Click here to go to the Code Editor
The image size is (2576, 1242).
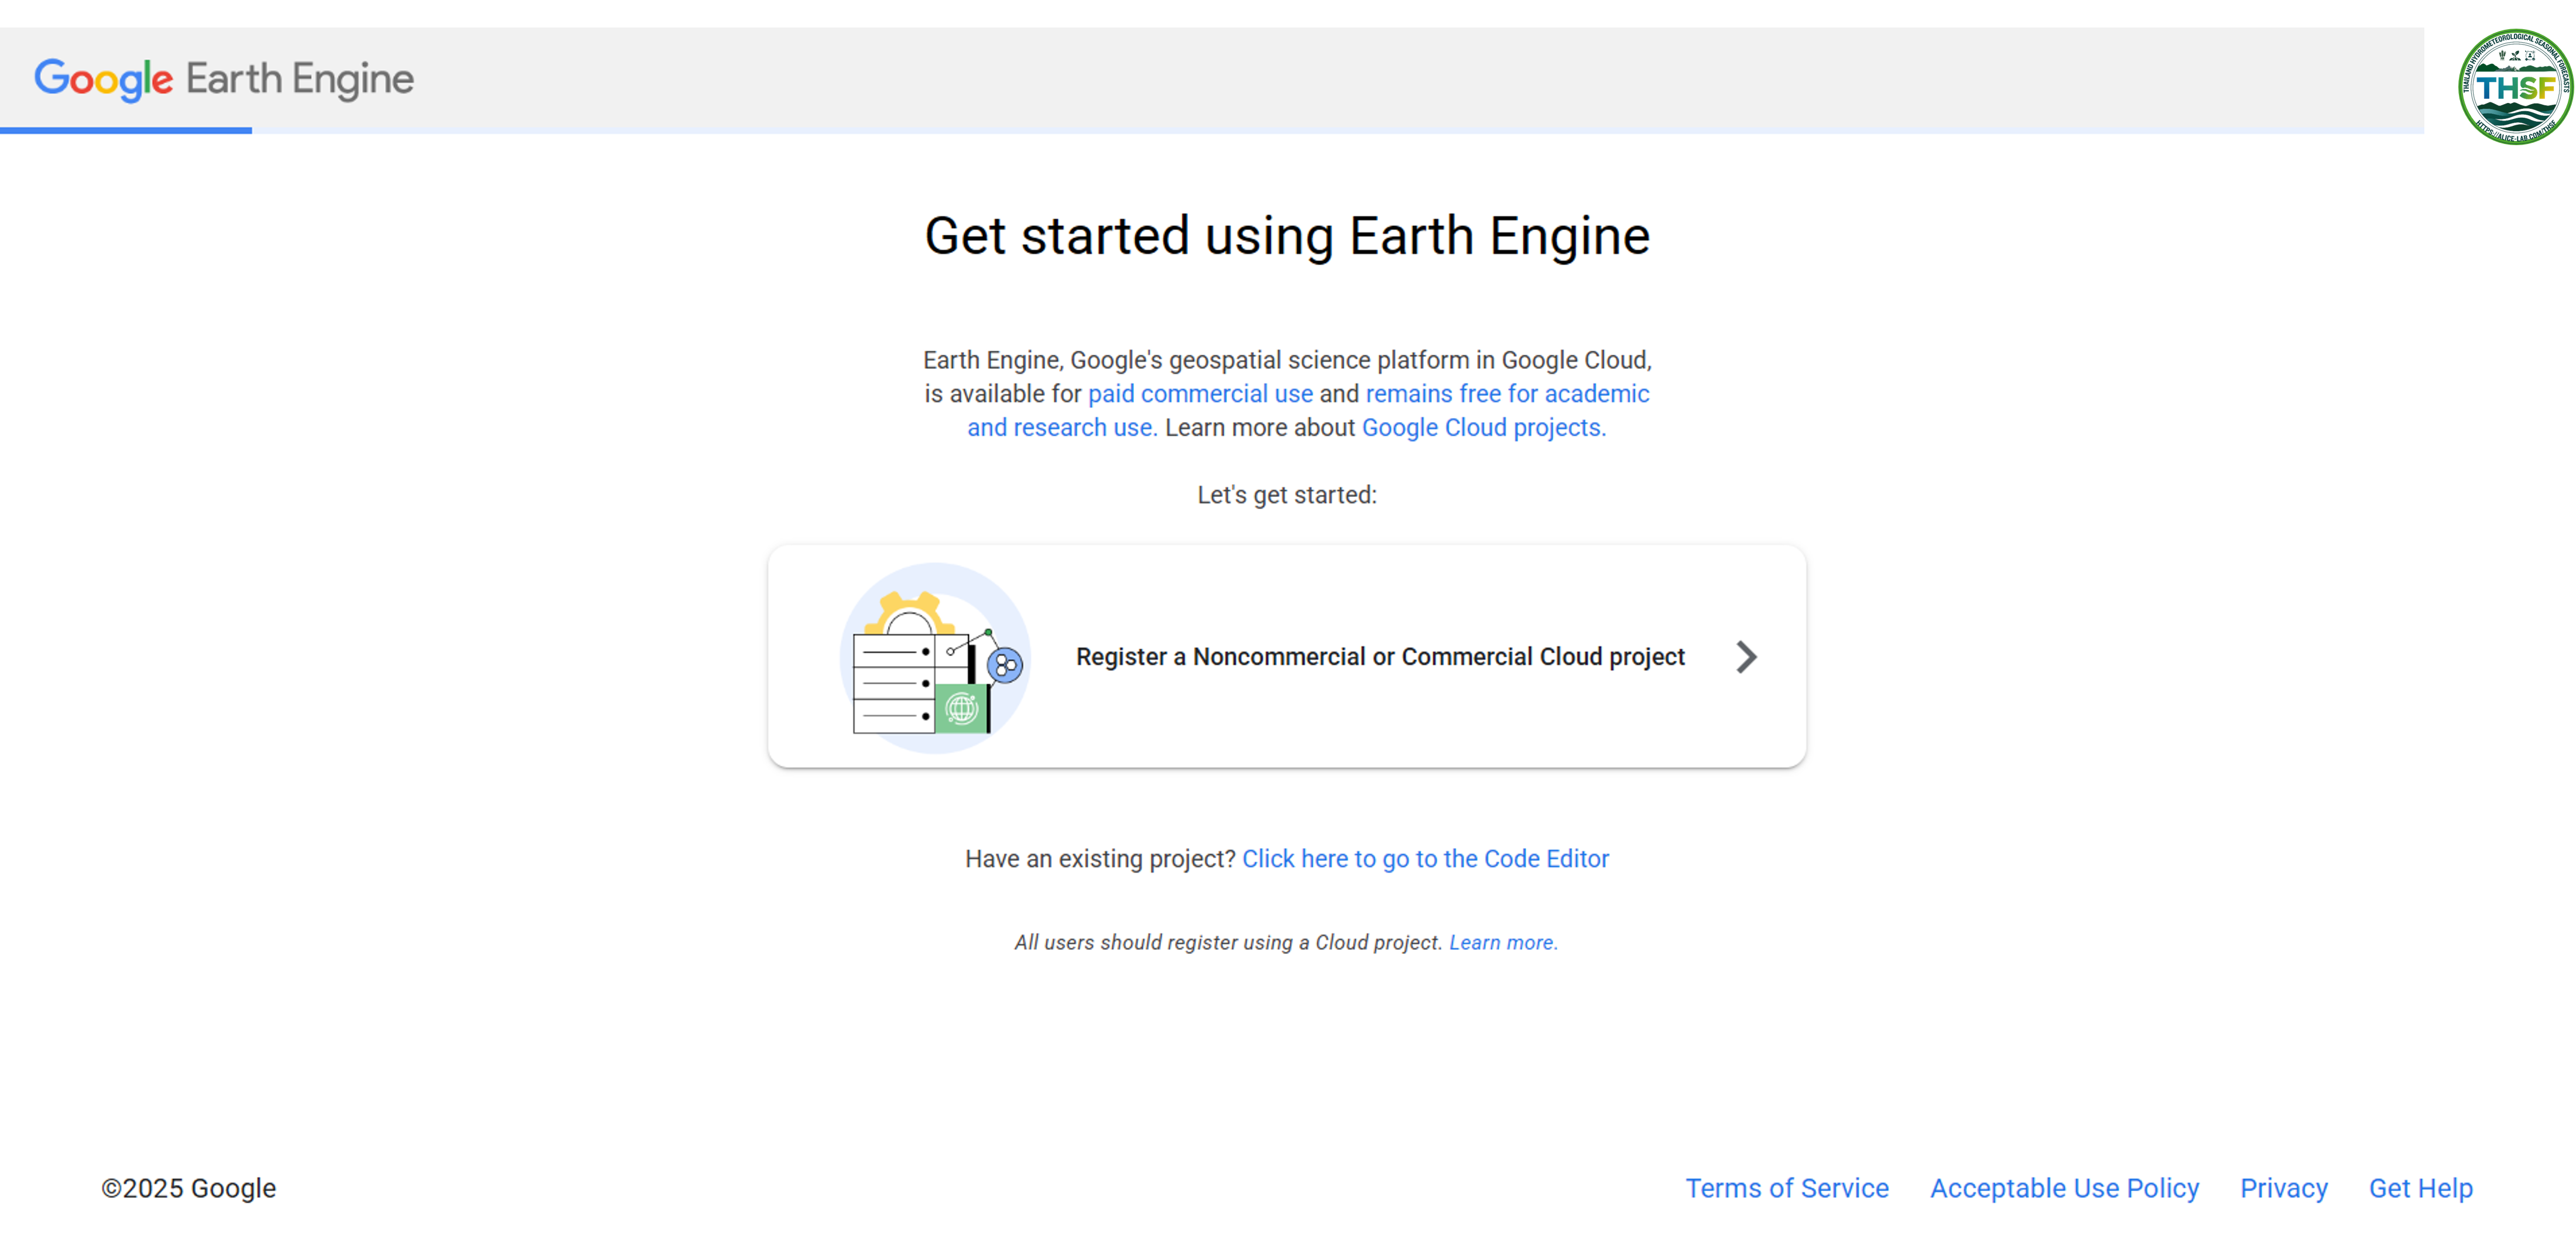coord(1425,859)
